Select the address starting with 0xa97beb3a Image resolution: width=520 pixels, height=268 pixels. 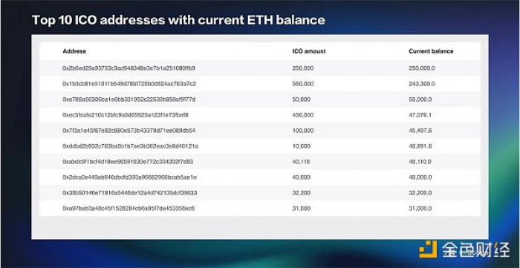coord(129,209)
